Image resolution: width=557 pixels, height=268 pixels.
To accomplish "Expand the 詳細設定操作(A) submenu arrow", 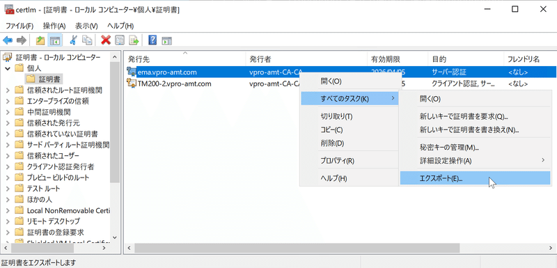I will tap(543, 160).
